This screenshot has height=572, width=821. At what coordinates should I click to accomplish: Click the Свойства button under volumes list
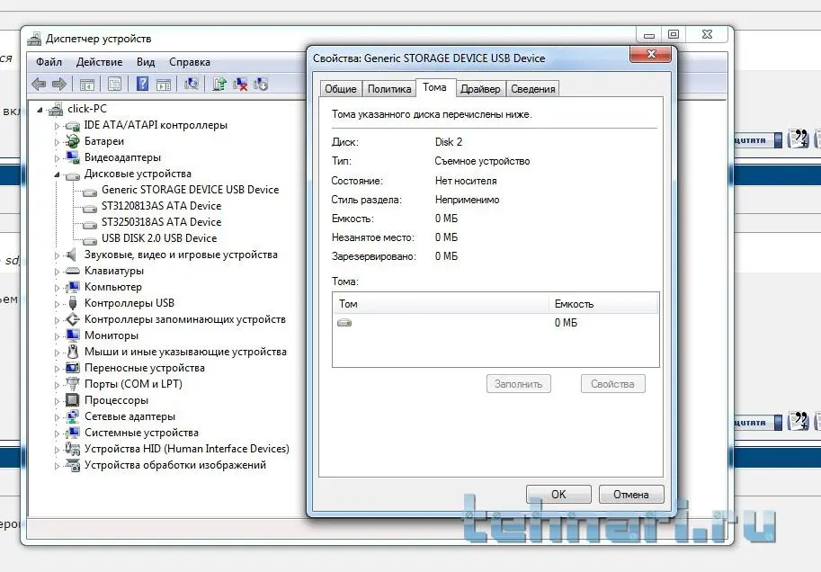tap(612, 383)
